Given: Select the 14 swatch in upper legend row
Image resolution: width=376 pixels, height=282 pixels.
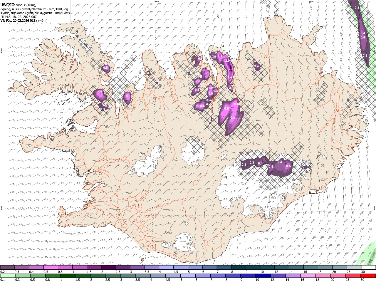Looking at the screenshot, I should 296,268.
